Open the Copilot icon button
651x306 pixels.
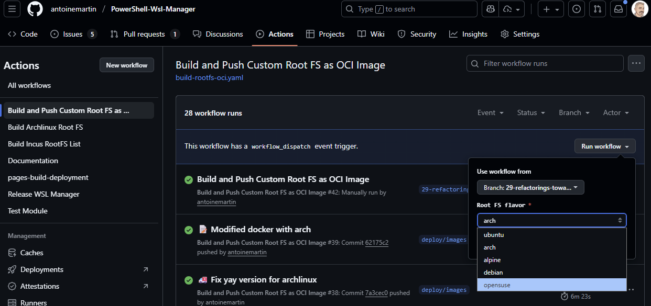pyautogui.click(x=491, y=9)
